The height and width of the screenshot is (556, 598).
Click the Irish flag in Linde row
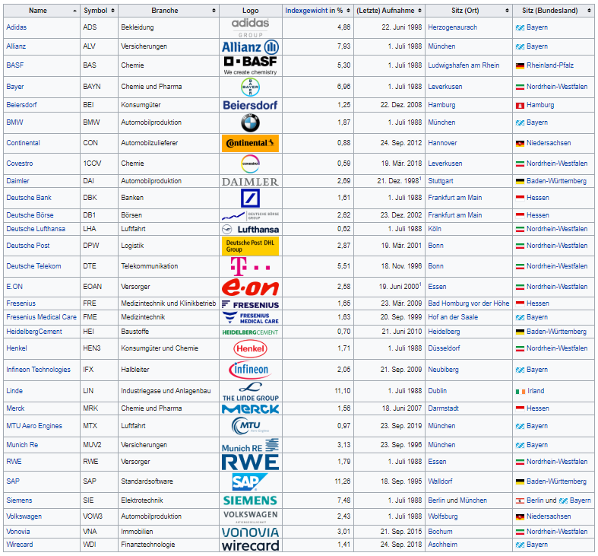[x=520, y=392]
